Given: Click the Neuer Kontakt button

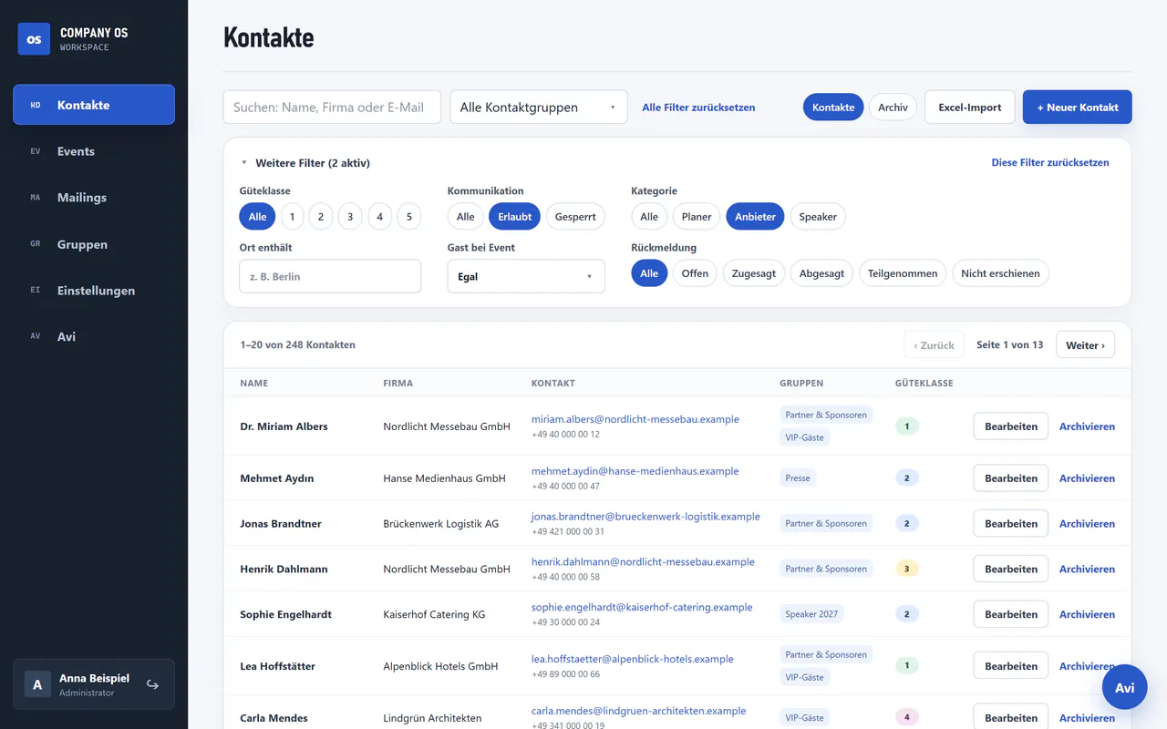Looking at the screenshot, I should tap(1078, 107).
